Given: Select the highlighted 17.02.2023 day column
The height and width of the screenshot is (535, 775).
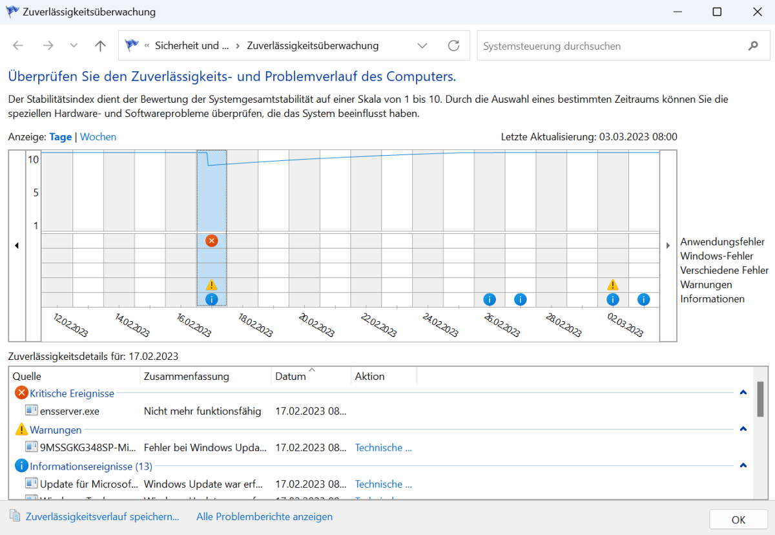Looking at the screenshot, I should point(211,228).
